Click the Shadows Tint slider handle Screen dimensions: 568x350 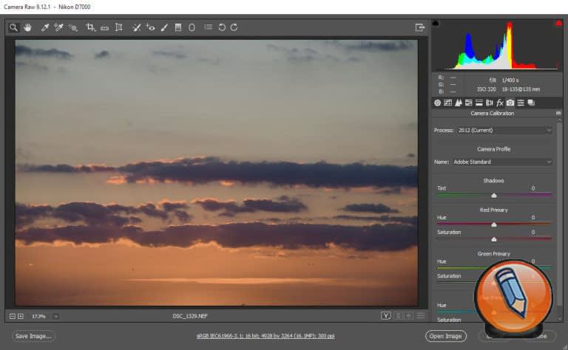point(494,196)
